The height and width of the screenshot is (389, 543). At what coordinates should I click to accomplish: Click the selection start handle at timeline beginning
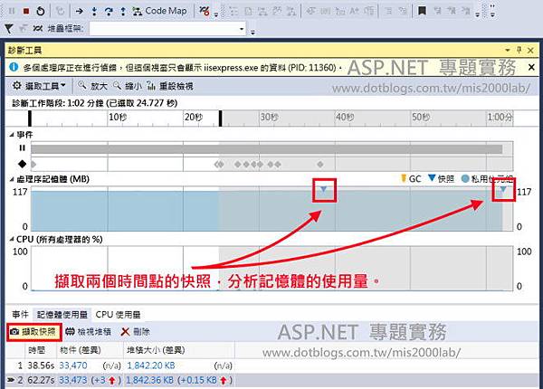[x=30, y=119]
